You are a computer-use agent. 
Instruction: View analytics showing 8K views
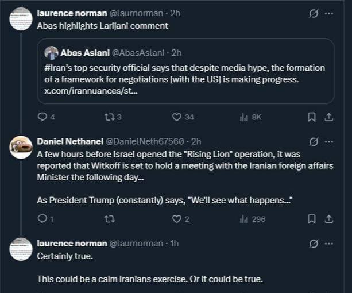(243, 117)
